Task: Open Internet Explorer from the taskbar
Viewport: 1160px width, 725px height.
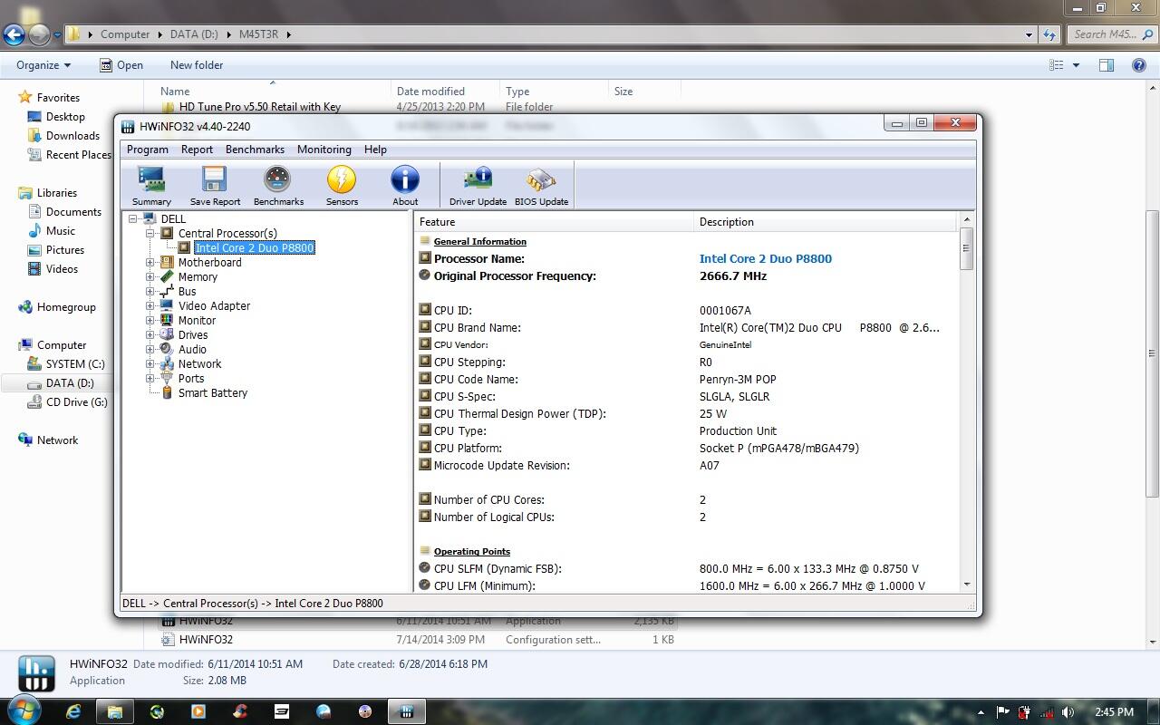Action: pyautogui.click(x=73, y=711)
